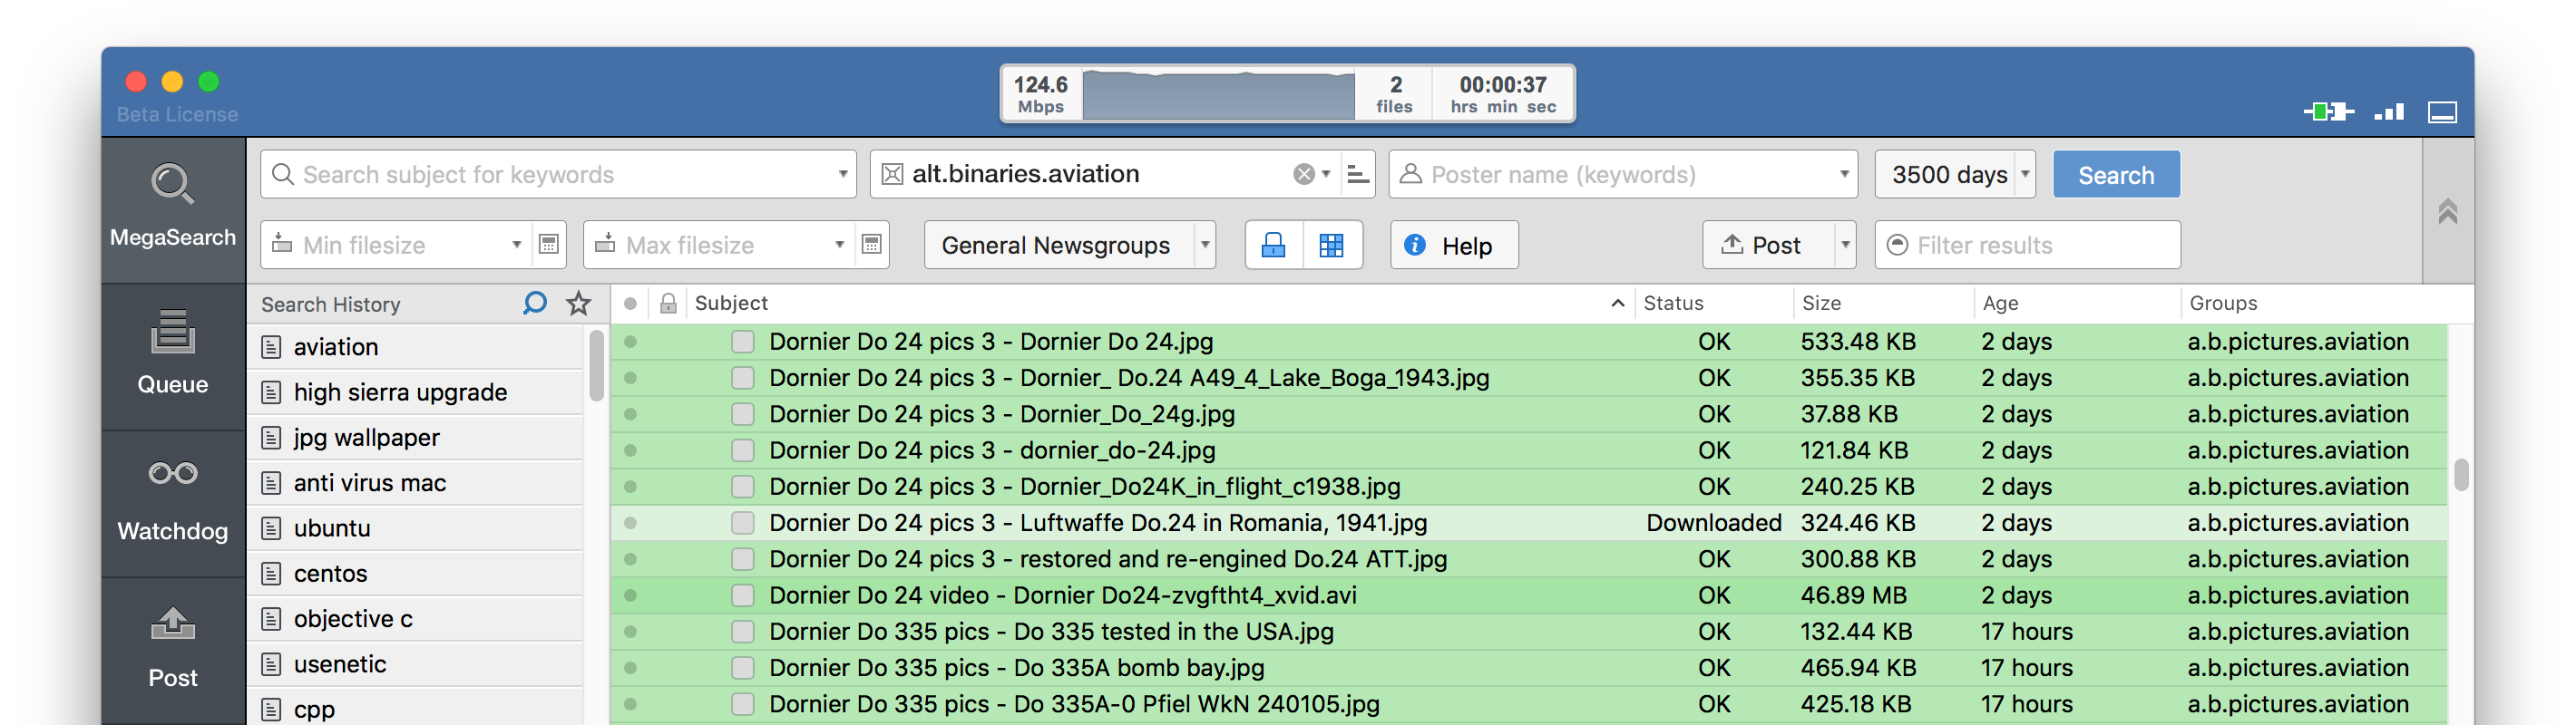The image size is (2576, 725).
Task: Check the Dornier Do 24 video avi checkbox
Action: point(742,596)
